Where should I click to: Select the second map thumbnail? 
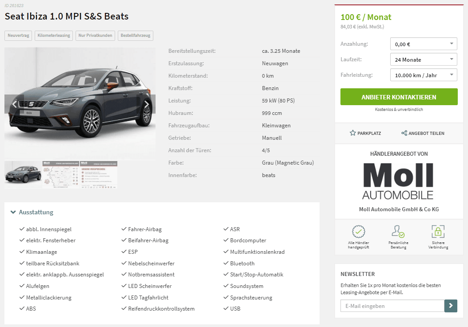coord(61,175)
